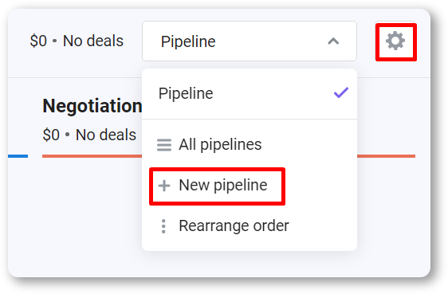Image resolution: width=448 pixels, height=294 pixels.
Task: Collapse the Pipeline dropdown with chevron arrow
Action: pos(333,41)
